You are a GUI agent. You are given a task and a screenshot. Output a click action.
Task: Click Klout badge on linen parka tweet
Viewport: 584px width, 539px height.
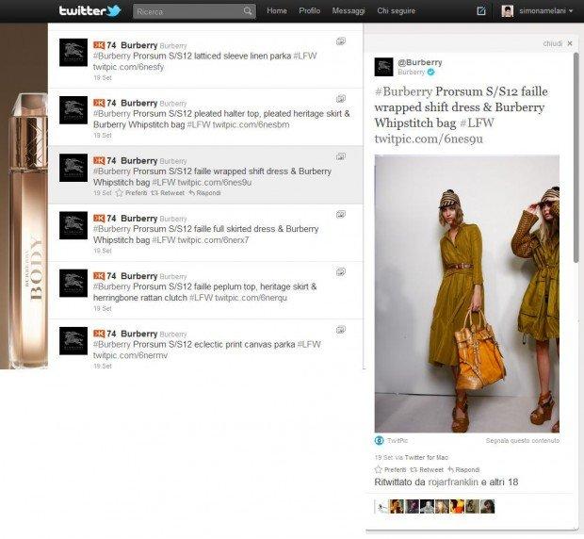99,45
